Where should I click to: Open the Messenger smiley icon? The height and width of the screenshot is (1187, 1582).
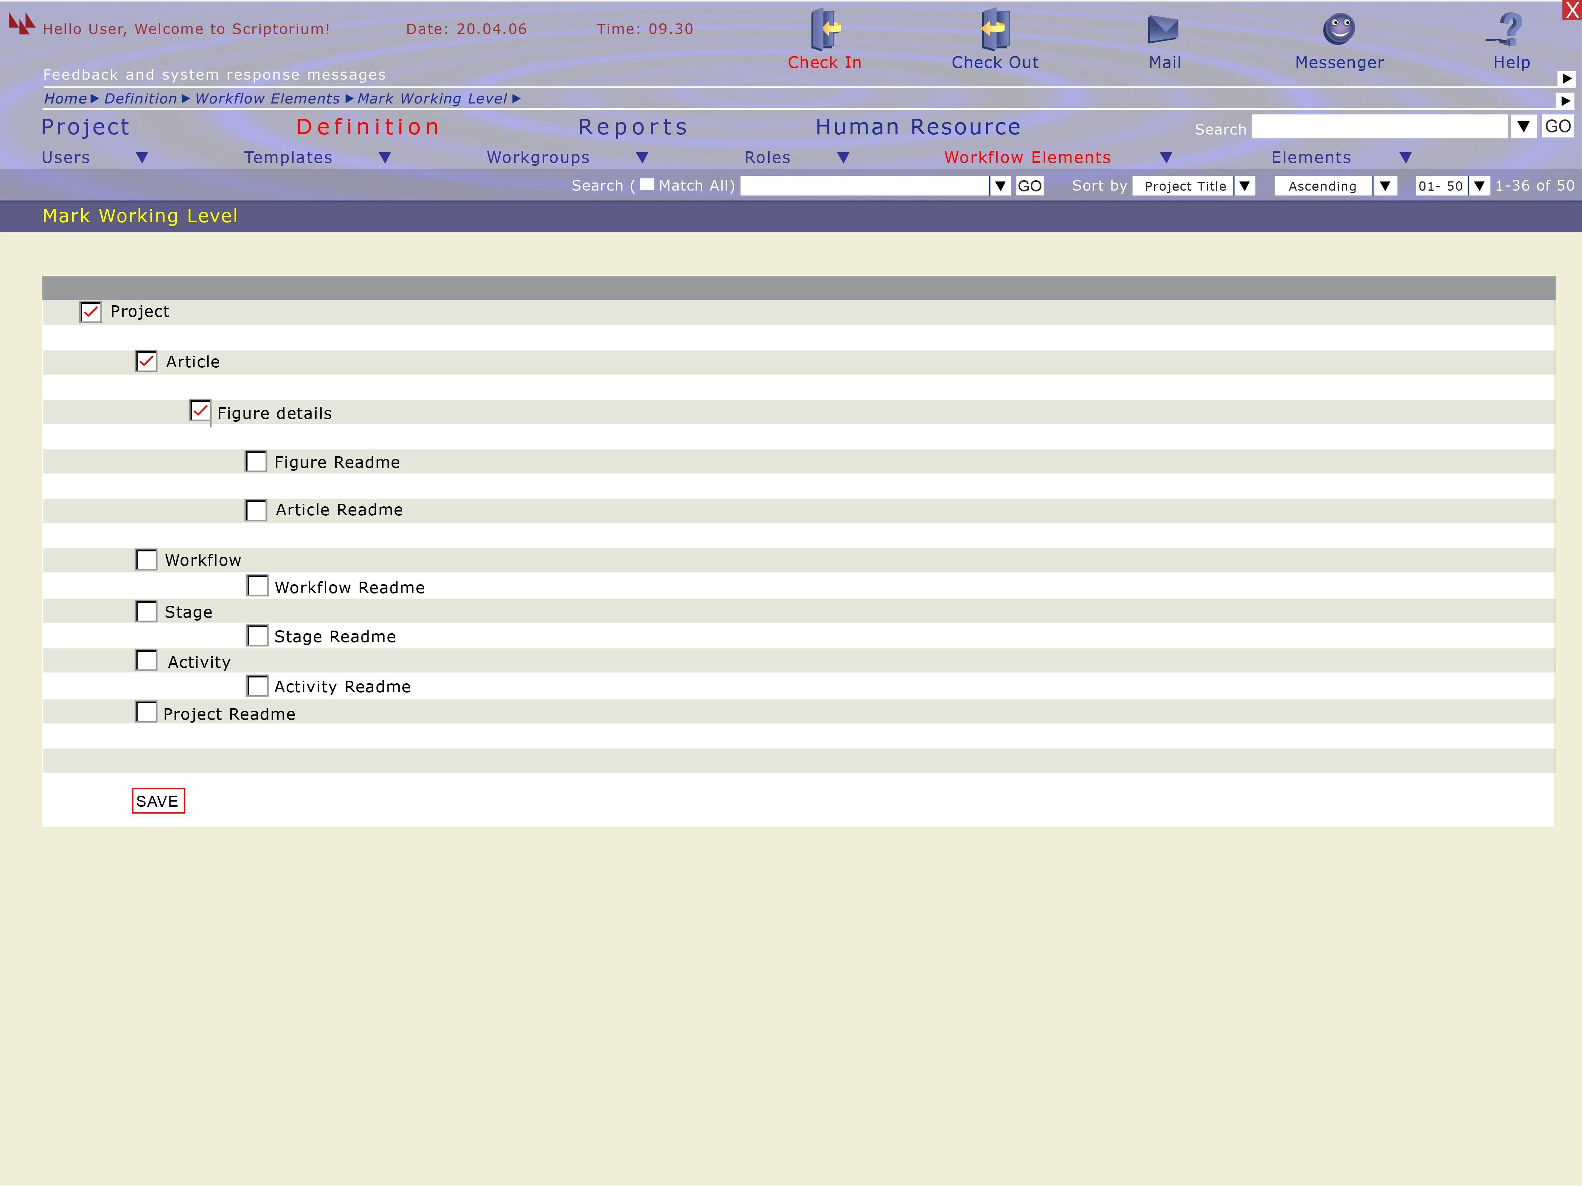point(1339,29)
